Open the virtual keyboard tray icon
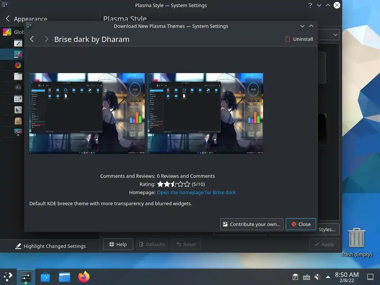This screenshot has width=380, height=285. (306, 277)
